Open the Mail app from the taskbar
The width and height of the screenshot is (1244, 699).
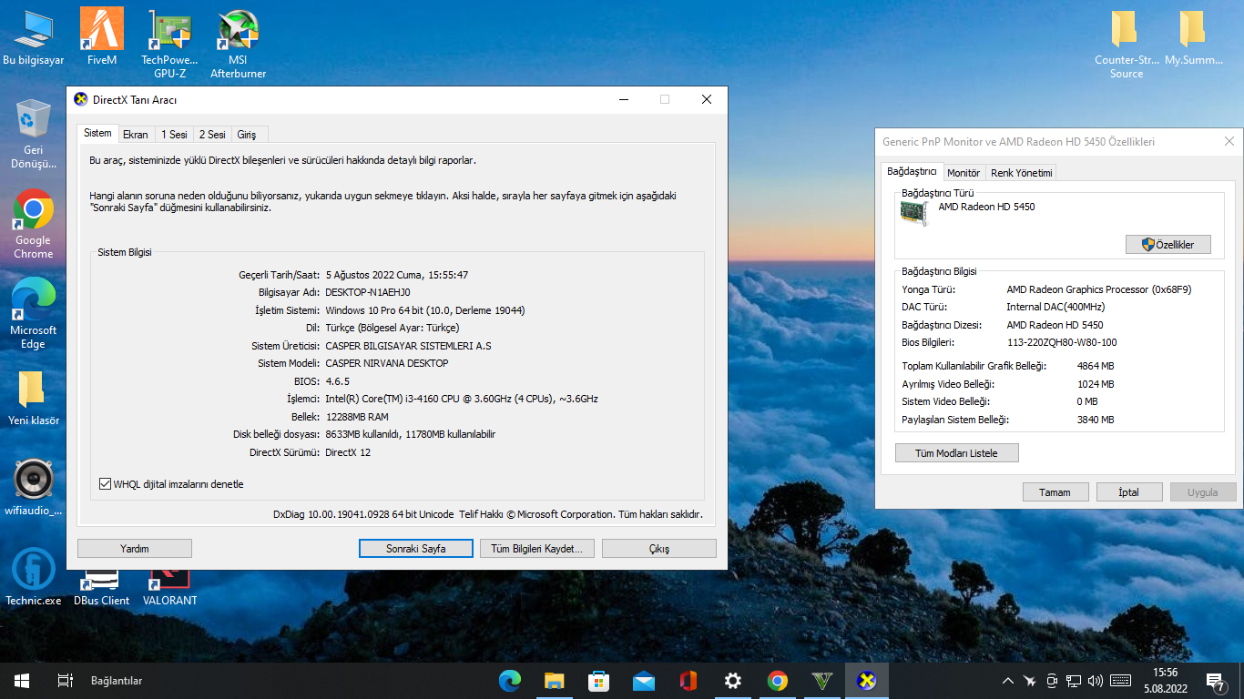pyautogui.click(x=644, y=681)
